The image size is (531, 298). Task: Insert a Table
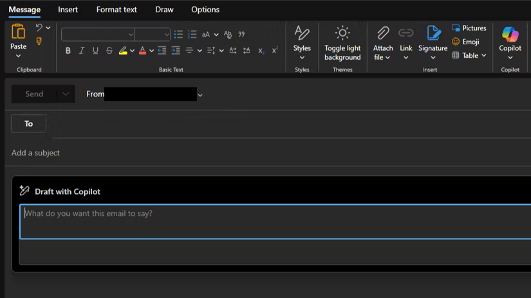(465, 55)
